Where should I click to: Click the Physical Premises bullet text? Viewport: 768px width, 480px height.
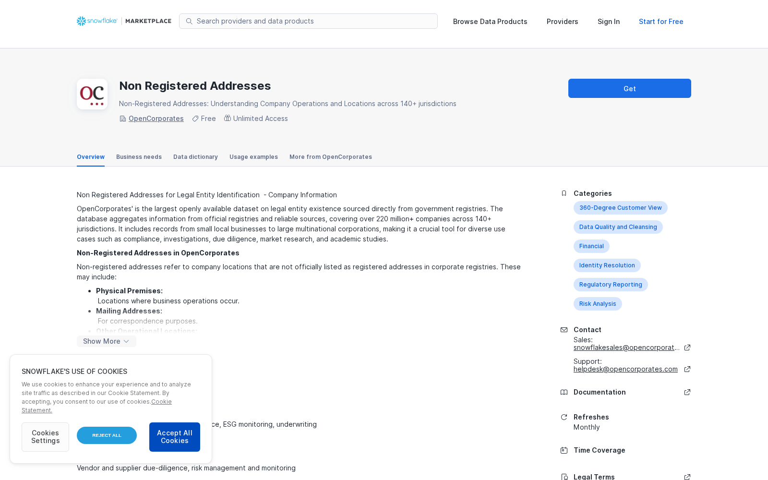point(129,291)
